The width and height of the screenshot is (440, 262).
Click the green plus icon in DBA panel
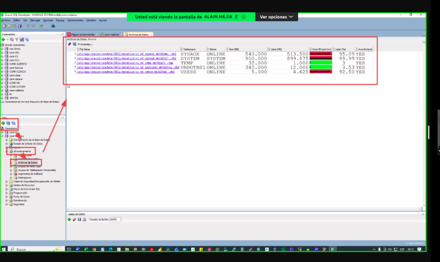point(3,123)
